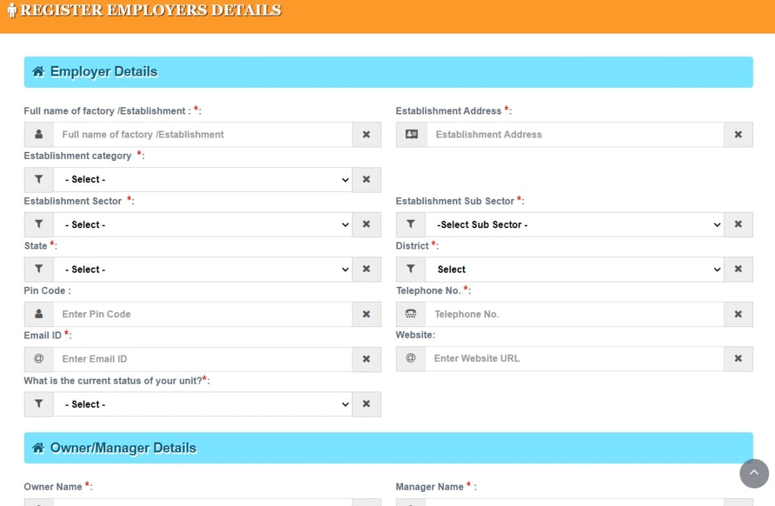The image size is (775, 506).
Task: Open the District dropdown
Action: pyautogui.click(x=574, y=269)
